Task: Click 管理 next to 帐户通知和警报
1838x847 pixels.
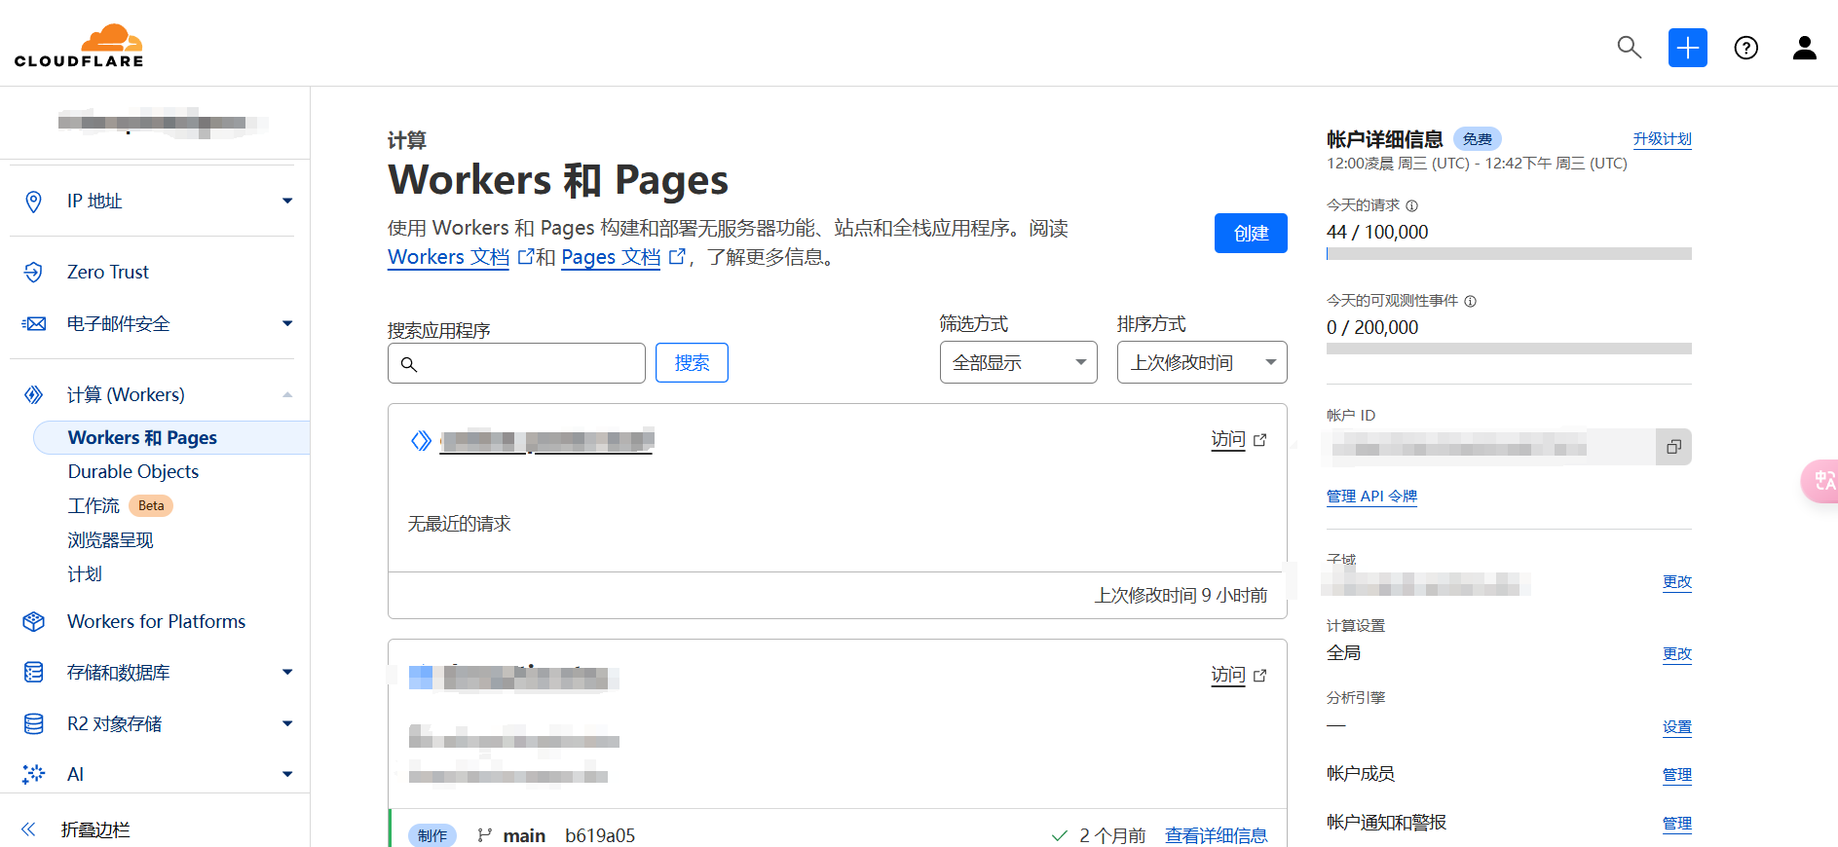Action: pyautogui.click(x=1677, y=824)
